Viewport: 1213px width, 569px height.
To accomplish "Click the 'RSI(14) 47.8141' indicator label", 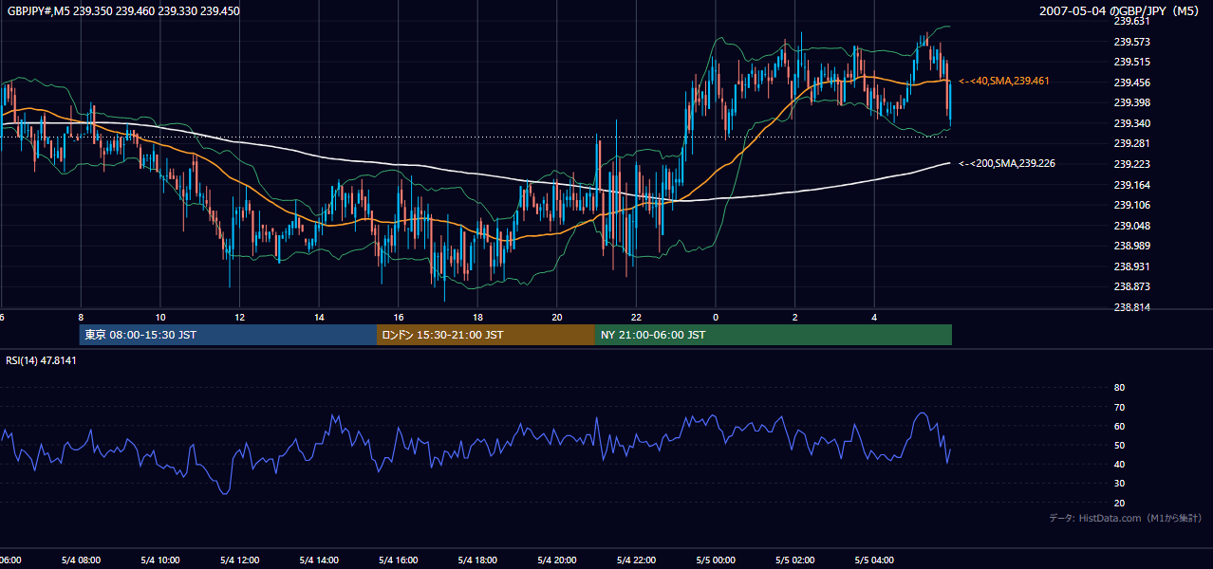I will pos(41,360).
